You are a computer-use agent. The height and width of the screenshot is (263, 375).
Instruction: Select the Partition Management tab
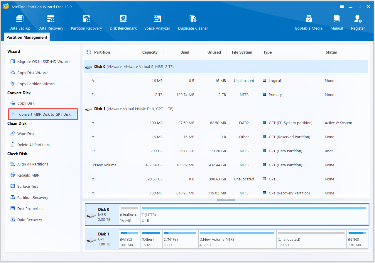27,37
